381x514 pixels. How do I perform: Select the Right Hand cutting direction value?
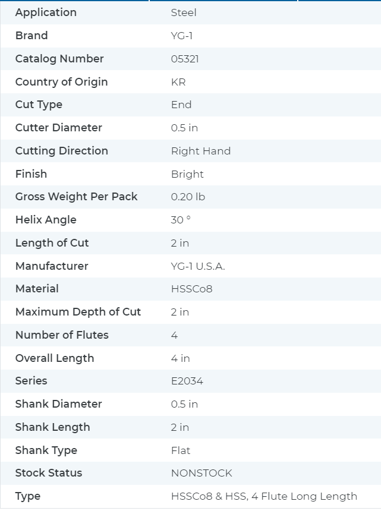tap(201, 151)
